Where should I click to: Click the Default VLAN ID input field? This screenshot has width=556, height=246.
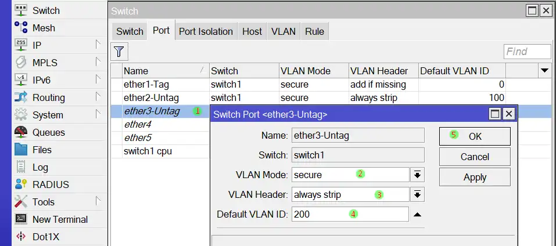[x=350, y=214]
